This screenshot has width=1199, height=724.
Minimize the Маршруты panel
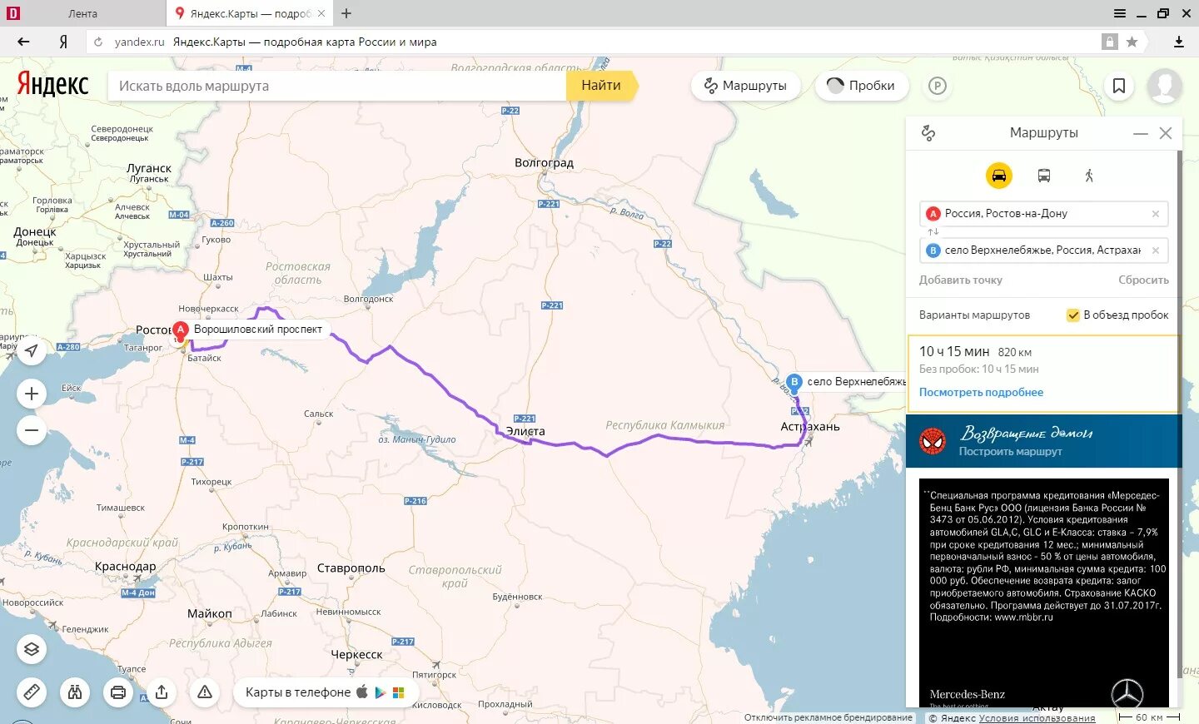coord(1141,133)
